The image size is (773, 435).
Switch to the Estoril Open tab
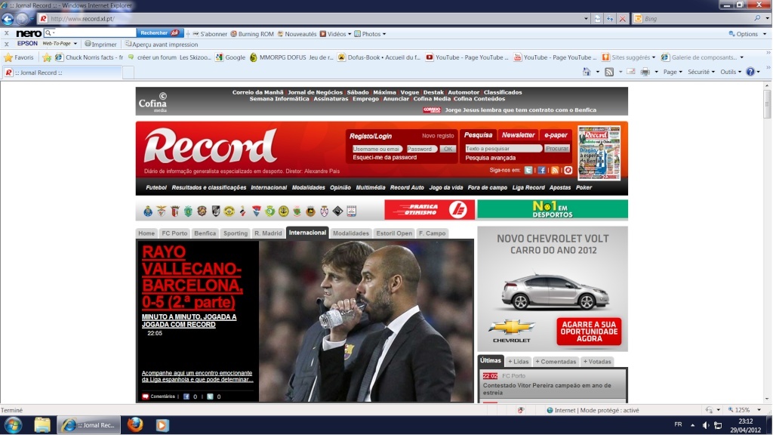click(394, 233)
